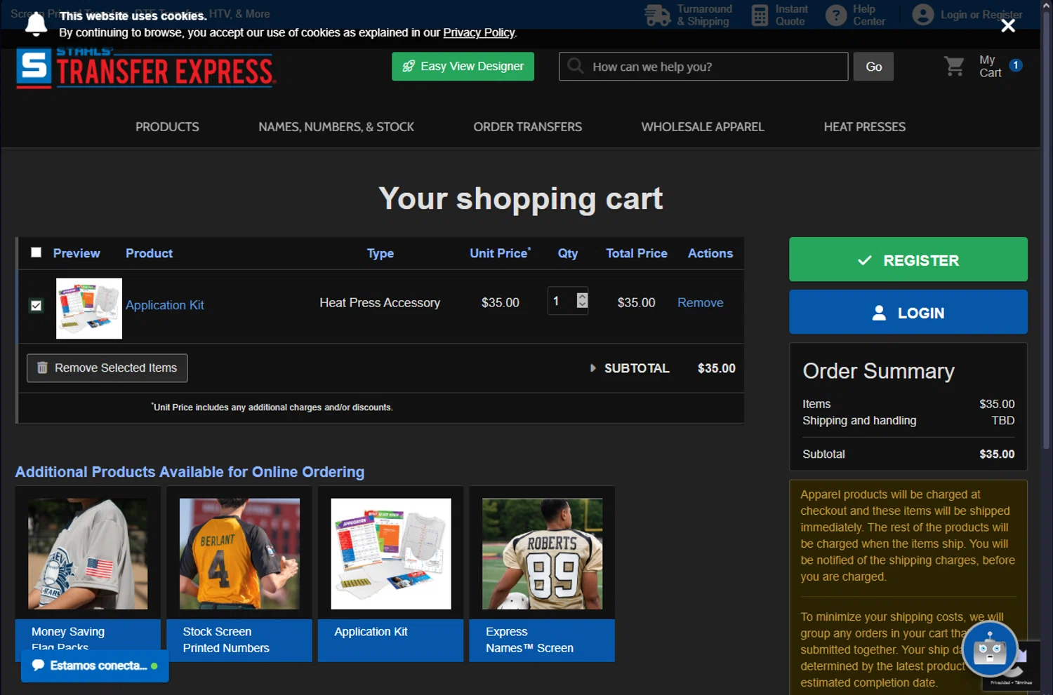Click the Login or Register link text
Viewport: 1053px width, 695px height.
(x=981, y=15)
